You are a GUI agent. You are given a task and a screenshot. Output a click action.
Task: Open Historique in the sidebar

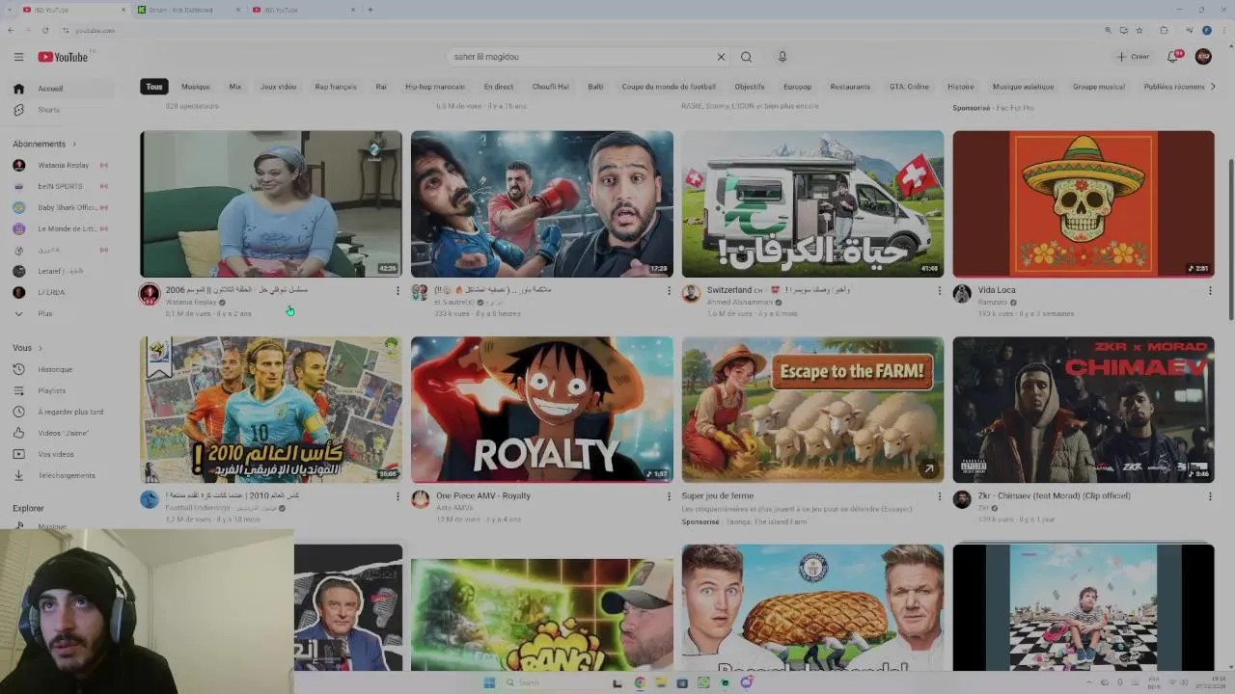tap(63, 369)
